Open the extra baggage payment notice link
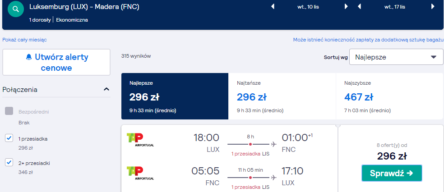This screenshot has height=192, width=444. point(368,40)
